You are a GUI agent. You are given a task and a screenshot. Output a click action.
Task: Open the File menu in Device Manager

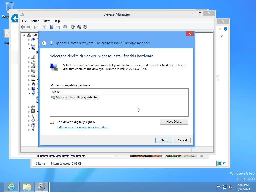[x=24, y=21]
